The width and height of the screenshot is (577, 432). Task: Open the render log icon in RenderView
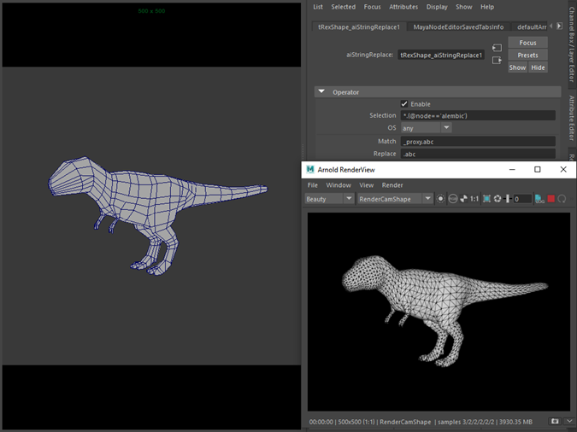click(x=539, y=199)
